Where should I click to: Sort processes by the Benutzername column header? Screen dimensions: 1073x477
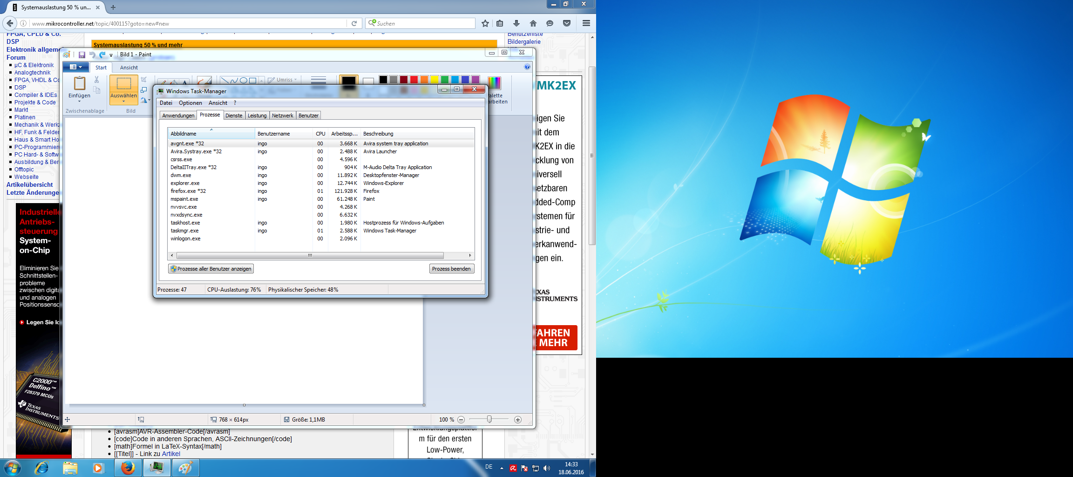284,134
